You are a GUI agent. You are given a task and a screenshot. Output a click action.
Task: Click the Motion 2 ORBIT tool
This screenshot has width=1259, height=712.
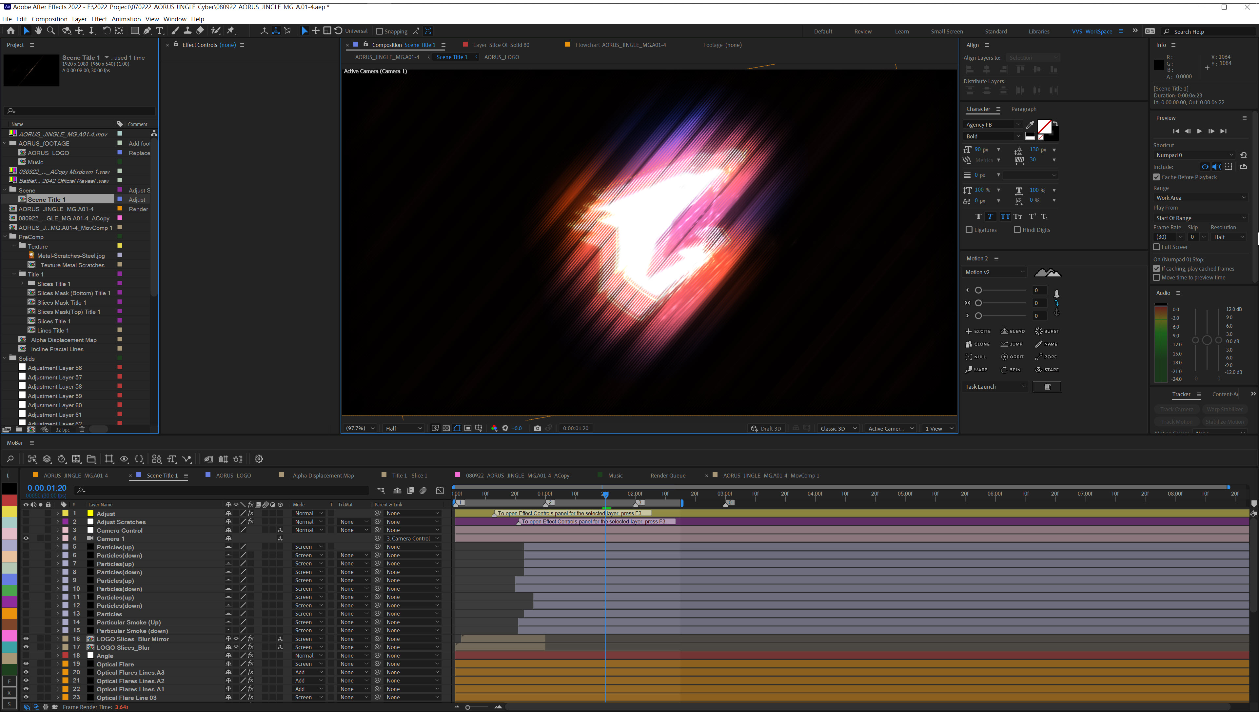1012,357
